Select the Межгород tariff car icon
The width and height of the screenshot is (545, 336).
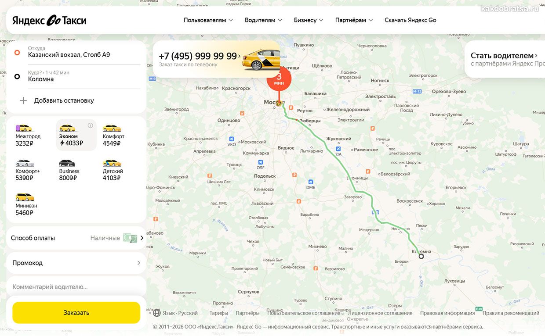[24, 128]
